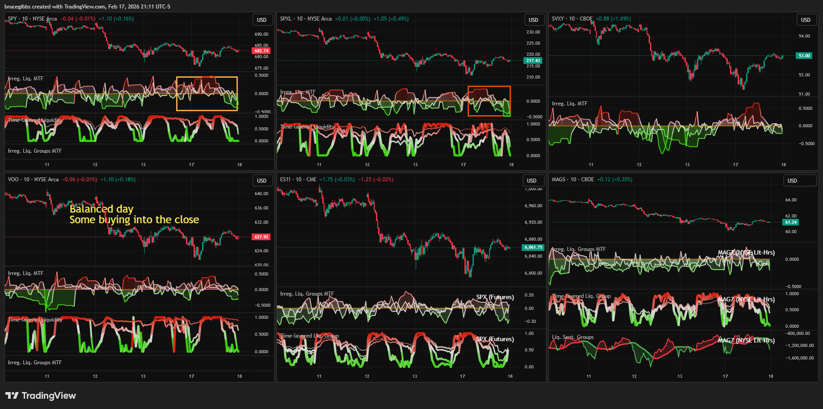Image resolution: width=823 pixels, height=409 pixels.
Task: Click 'Irreg. Liq. MTF' indicator label in SVXY chart
Action: 570,104
